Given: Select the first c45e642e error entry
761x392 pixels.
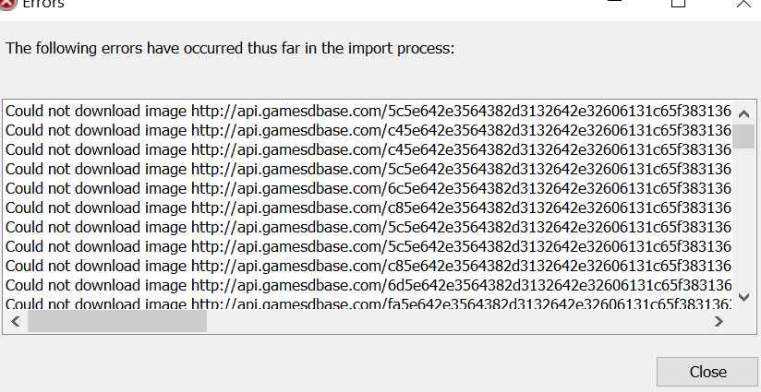Looking at the screenshot, I should pos(368,130).
